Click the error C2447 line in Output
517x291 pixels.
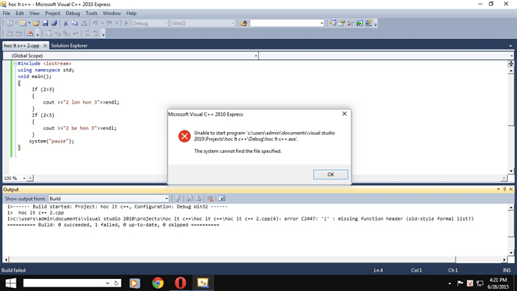pyautogui.click(x=241, y=219)
